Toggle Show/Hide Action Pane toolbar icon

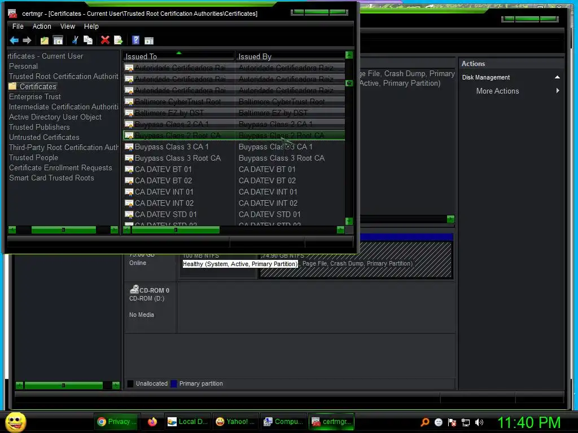(x=149, y=41)
